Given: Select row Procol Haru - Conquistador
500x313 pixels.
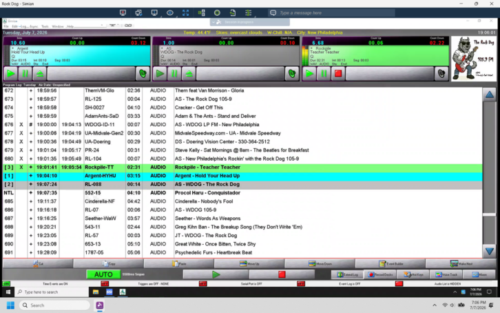Looking at the screenshot, I should pyautogui.click(x=242, y=193).
